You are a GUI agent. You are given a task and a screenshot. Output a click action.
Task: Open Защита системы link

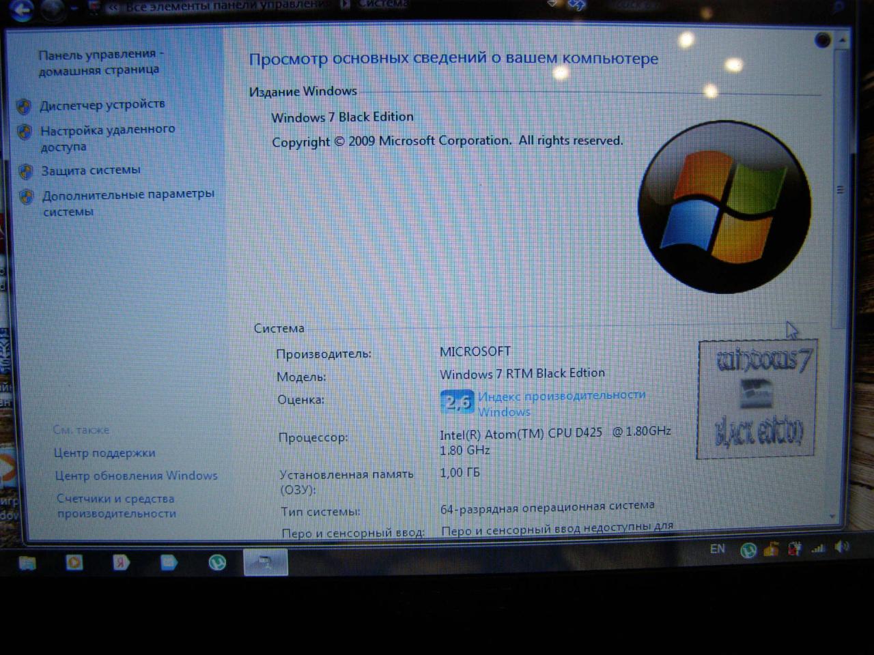[91, 171]
